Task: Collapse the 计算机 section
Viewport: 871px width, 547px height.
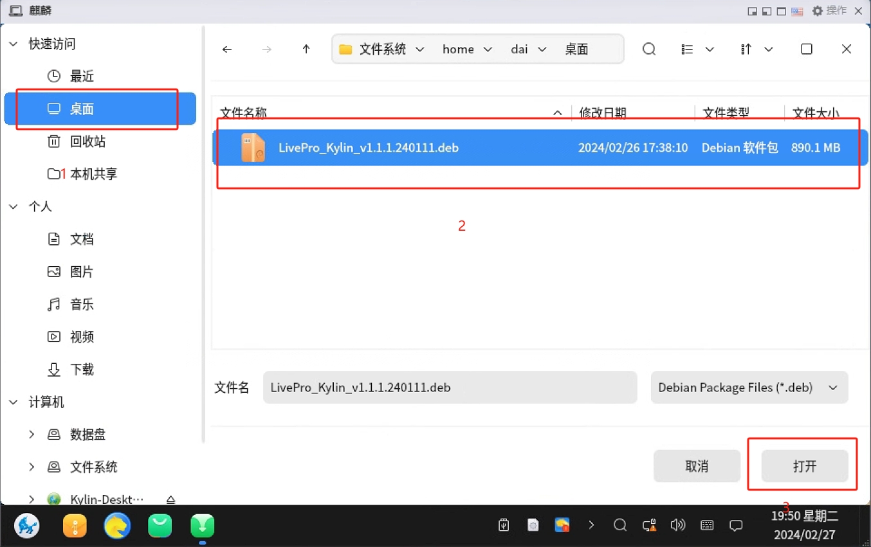Action: point(14,402)
